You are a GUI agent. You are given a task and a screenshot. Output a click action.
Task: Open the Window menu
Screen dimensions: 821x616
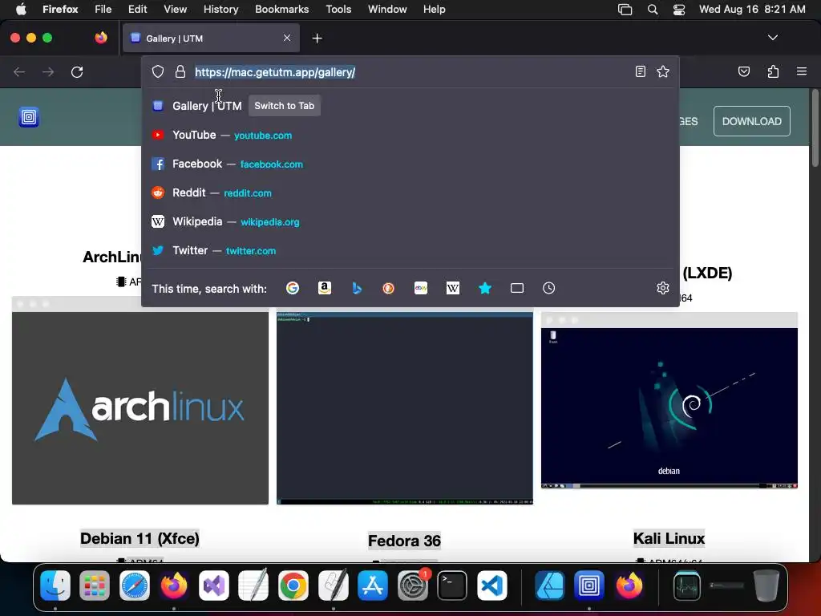(x=387, y=10)
